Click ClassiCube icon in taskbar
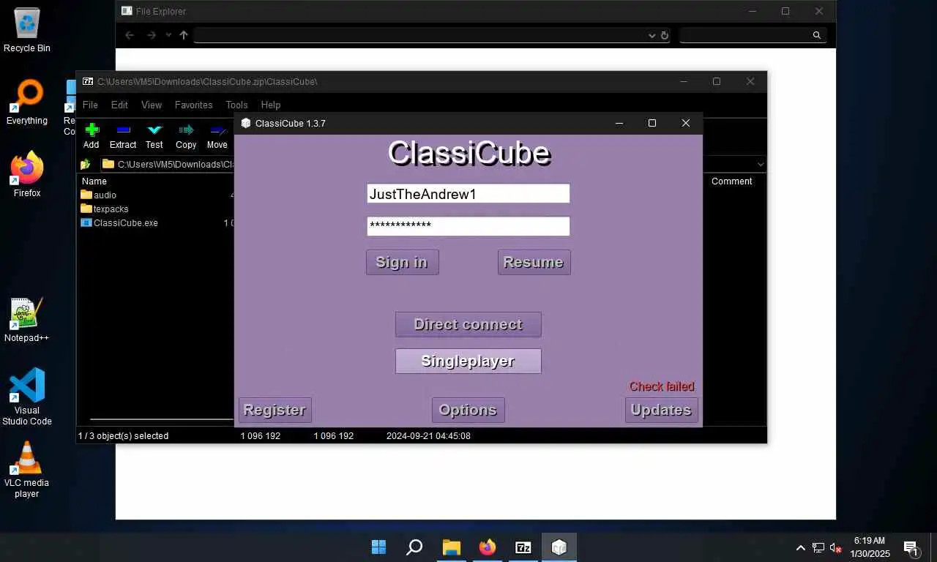Screen dimensions: 937x562 [x=559, y=547]
